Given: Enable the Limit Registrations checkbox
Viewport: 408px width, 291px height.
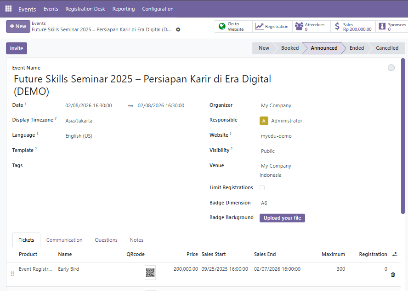Looking at the screenshot, I should point(262,188).
